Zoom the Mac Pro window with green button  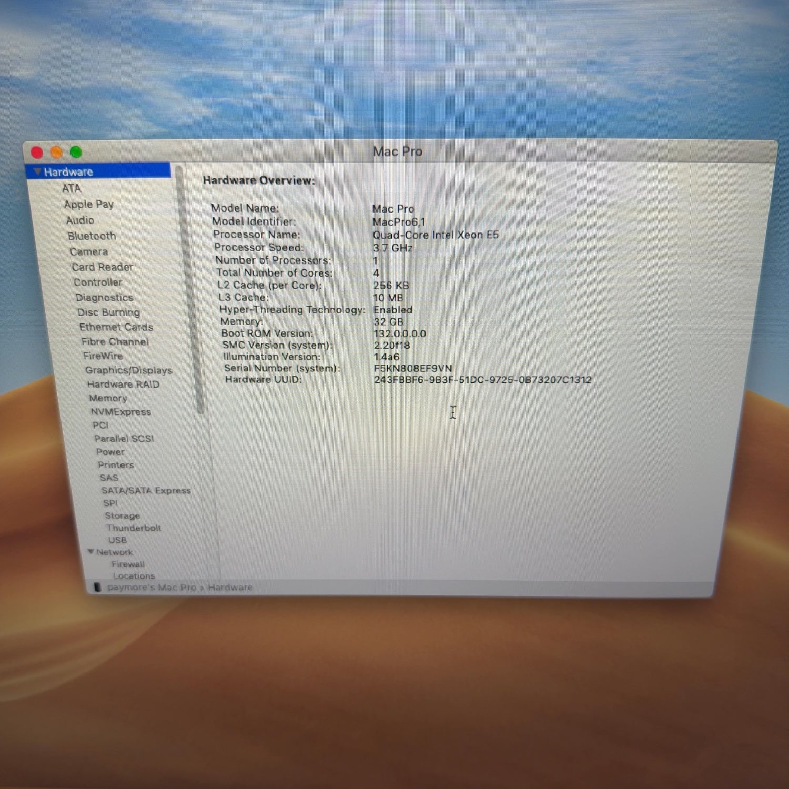(76, 153)
